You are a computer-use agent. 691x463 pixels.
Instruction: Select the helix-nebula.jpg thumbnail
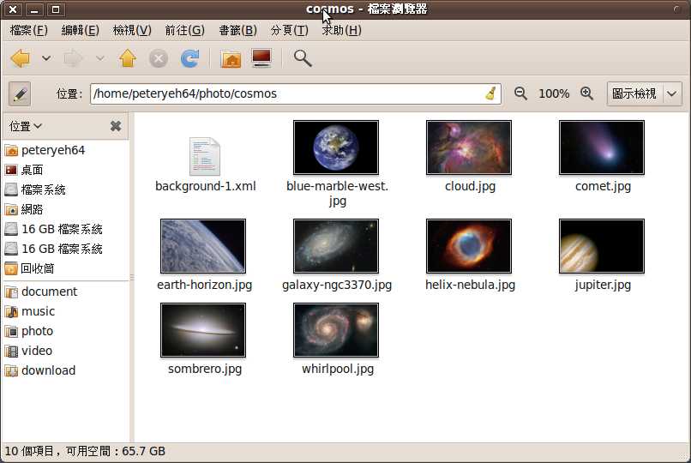click(x=469, y=246)
